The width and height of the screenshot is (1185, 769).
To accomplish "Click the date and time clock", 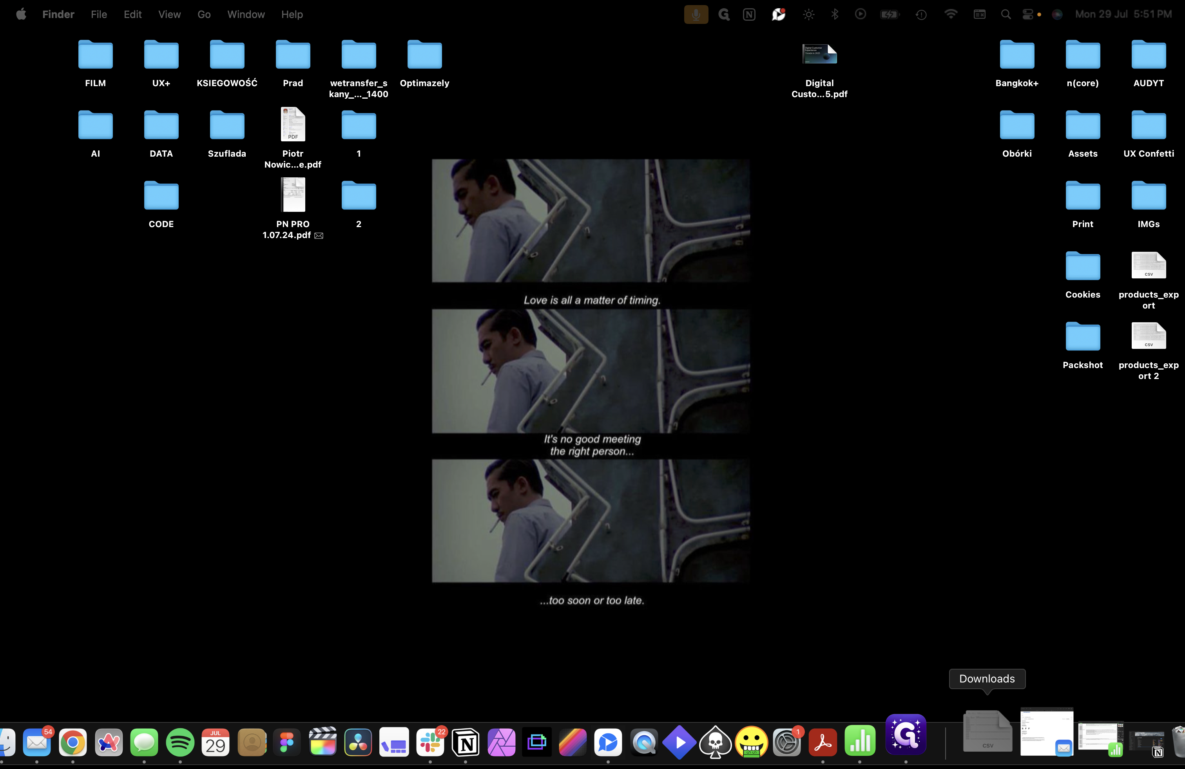I will tap(1123, 14).
